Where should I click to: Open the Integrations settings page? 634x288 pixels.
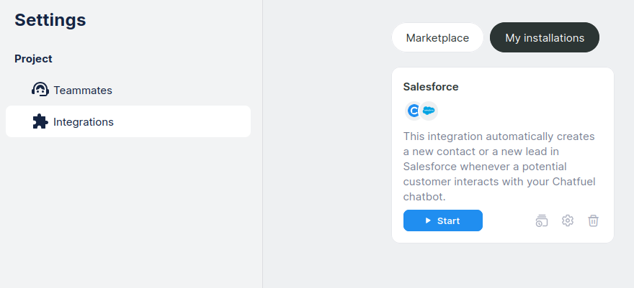[83, 122]
